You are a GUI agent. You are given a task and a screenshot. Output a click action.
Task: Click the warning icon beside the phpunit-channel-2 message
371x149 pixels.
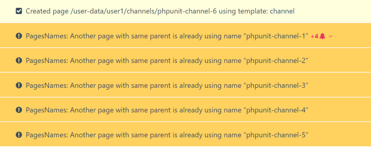[x=19, y=61]
